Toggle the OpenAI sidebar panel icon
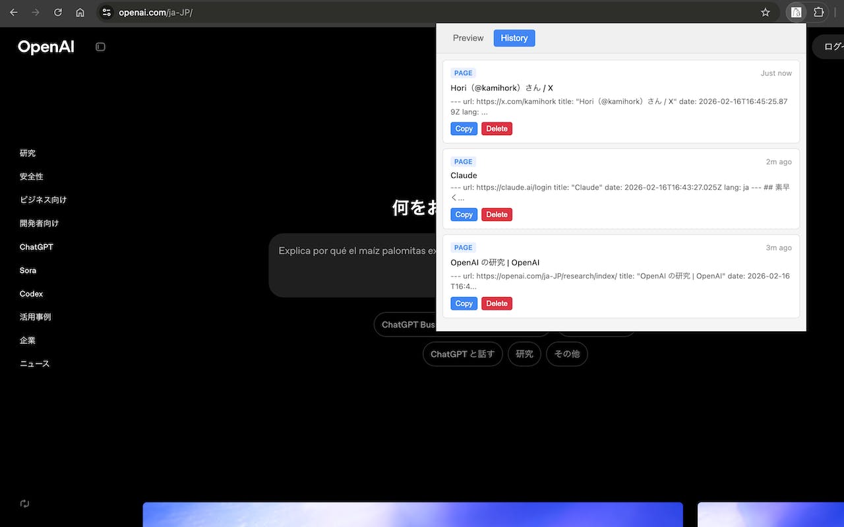Screen dimensions: 844x527 (x=100, y=47)
